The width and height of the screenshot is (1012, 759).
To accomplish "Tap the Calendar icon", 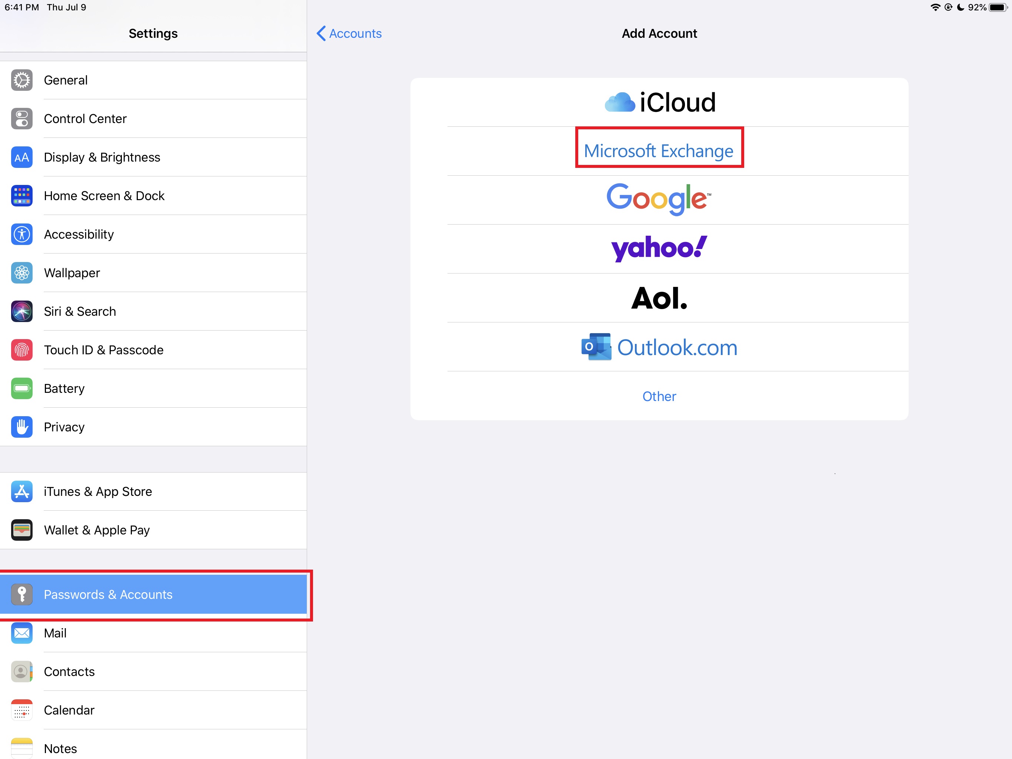I will tap(21, 710).
